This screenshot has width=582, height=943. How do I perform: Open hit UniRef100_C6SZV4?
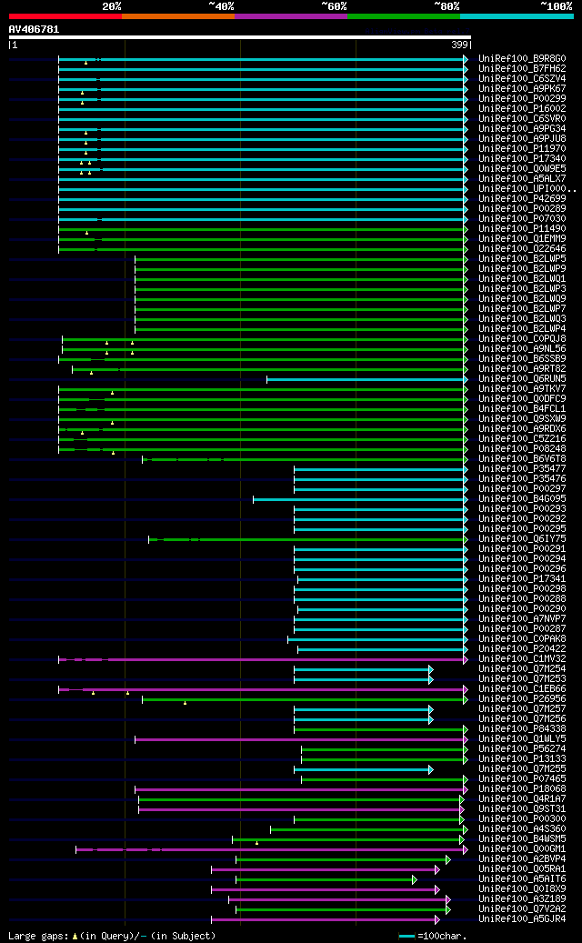522,79
